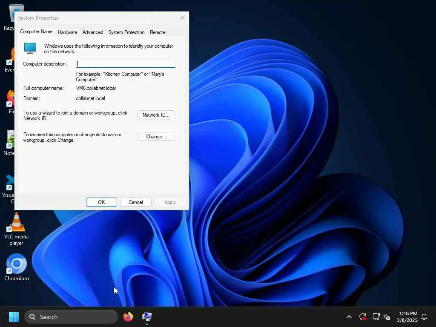Screen dimensions: 436x327
Task: Show hidden system tray icons
Action: (x=349, y=317)
